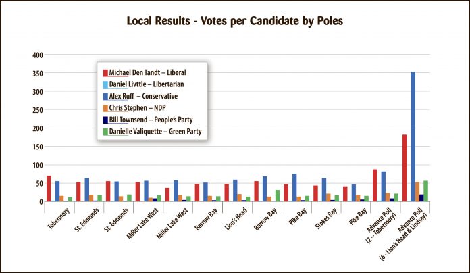
Task: Click the green Green Party legend swatch
Action: 105,130
